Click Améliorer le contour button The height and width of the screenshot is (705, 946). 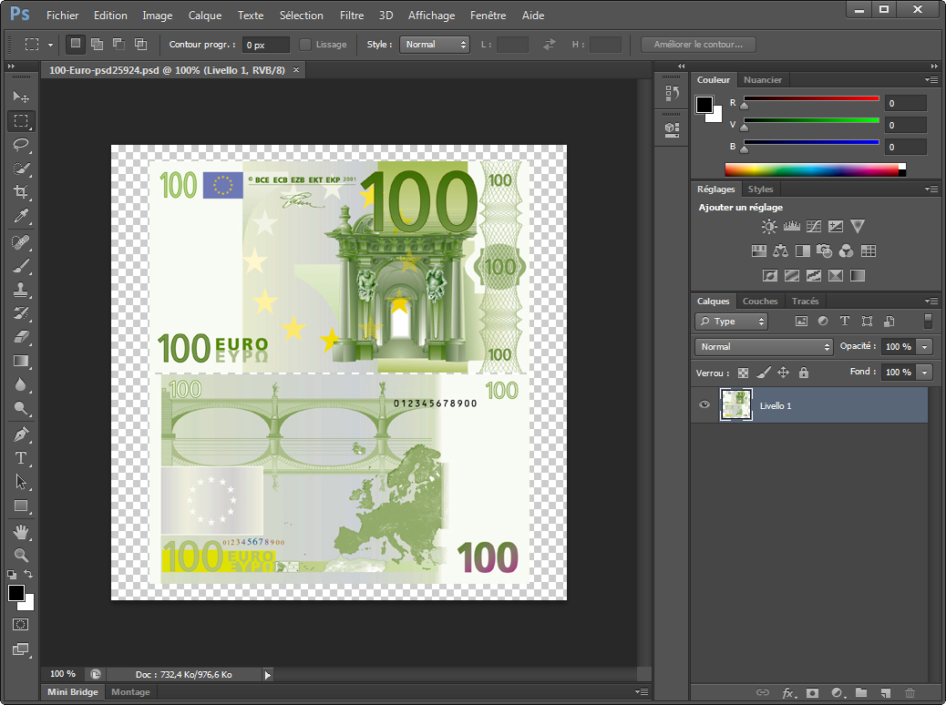698,45
